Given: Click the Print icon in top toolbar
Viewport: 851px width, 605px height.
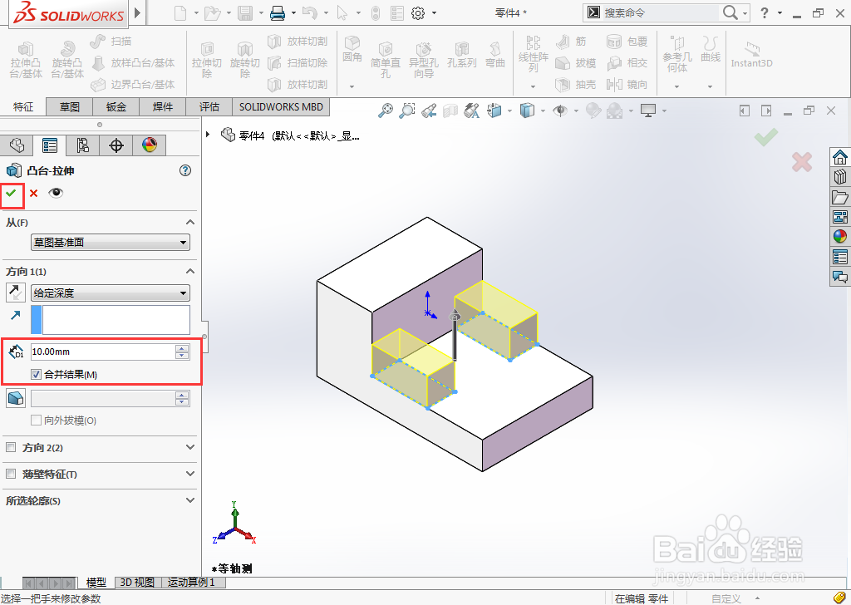Looking at the screenshot, I should coord(278,13).
